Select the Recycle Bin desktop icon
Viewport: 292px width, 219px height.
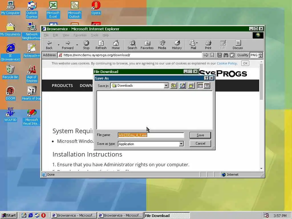10,72
